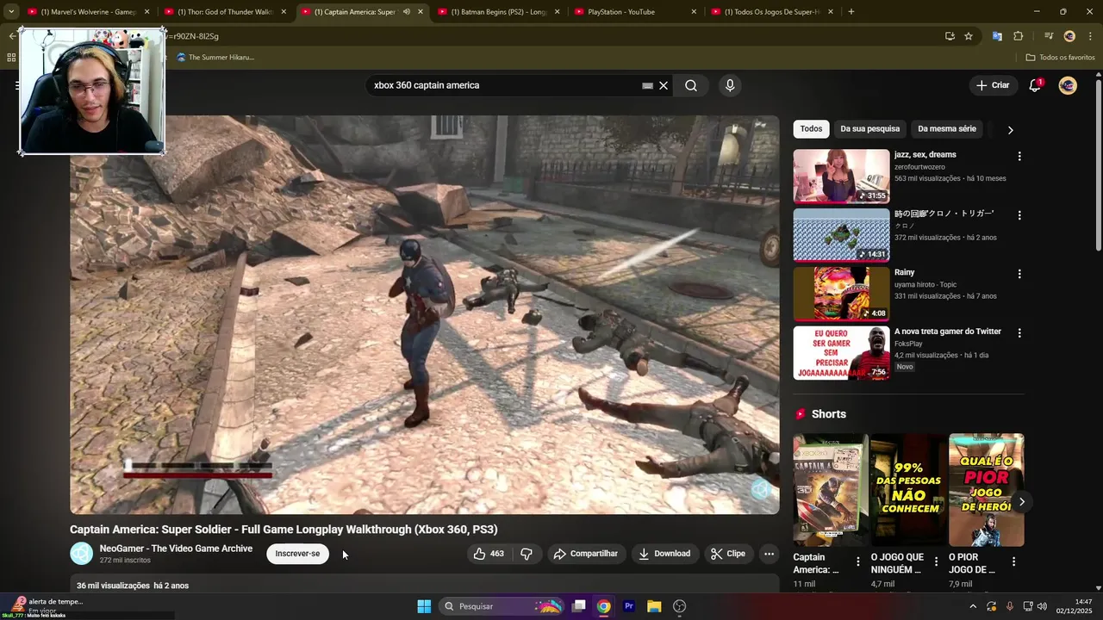The image size is (1103, 620).
Task: Open more actions menu under the video
Action: 769,554
